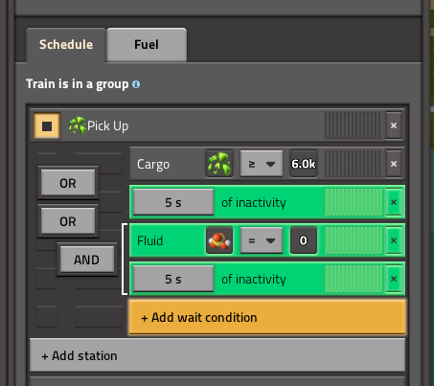Click the Cargo condition item icon
This screenshot has height=386, width=434.
tap(219, 164)
